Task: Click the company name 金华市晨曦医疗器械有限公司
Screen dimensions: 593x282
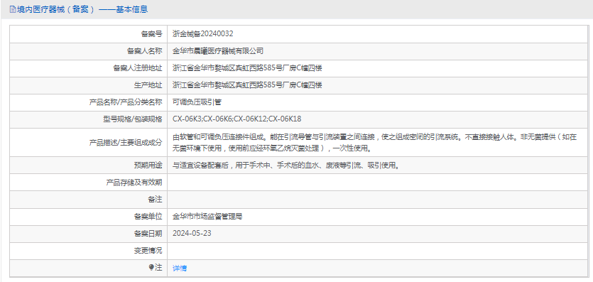Action: (218, 50)
